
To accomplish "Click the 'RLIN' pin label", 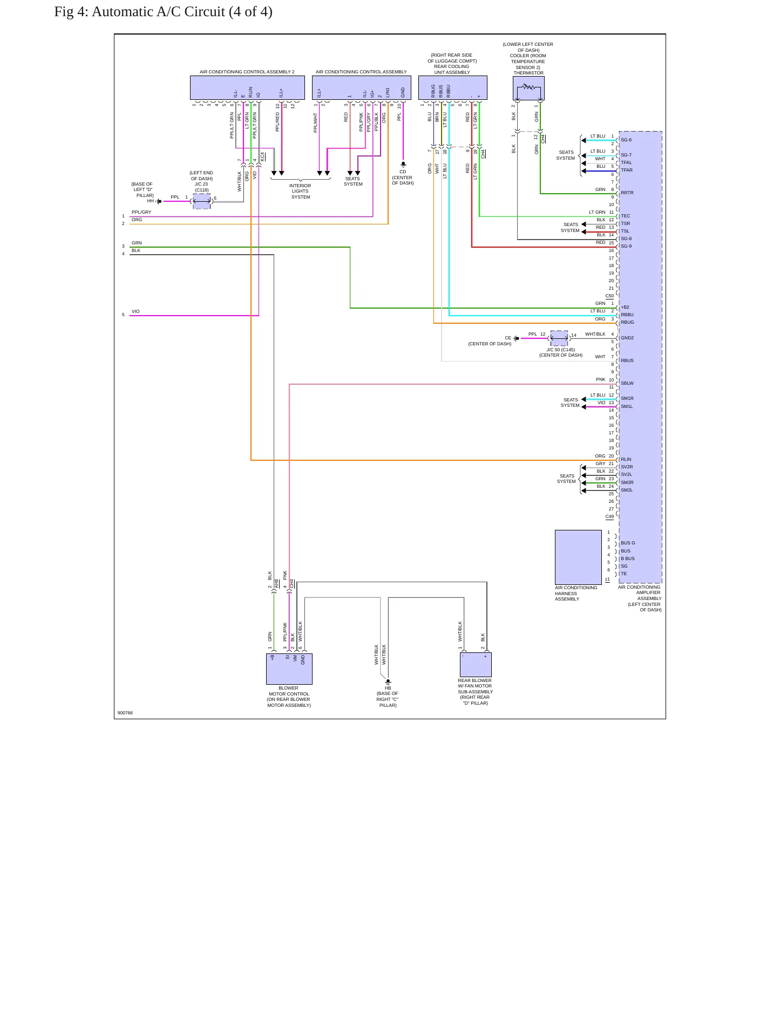I will pyautogui.click(x=626, y=459).
